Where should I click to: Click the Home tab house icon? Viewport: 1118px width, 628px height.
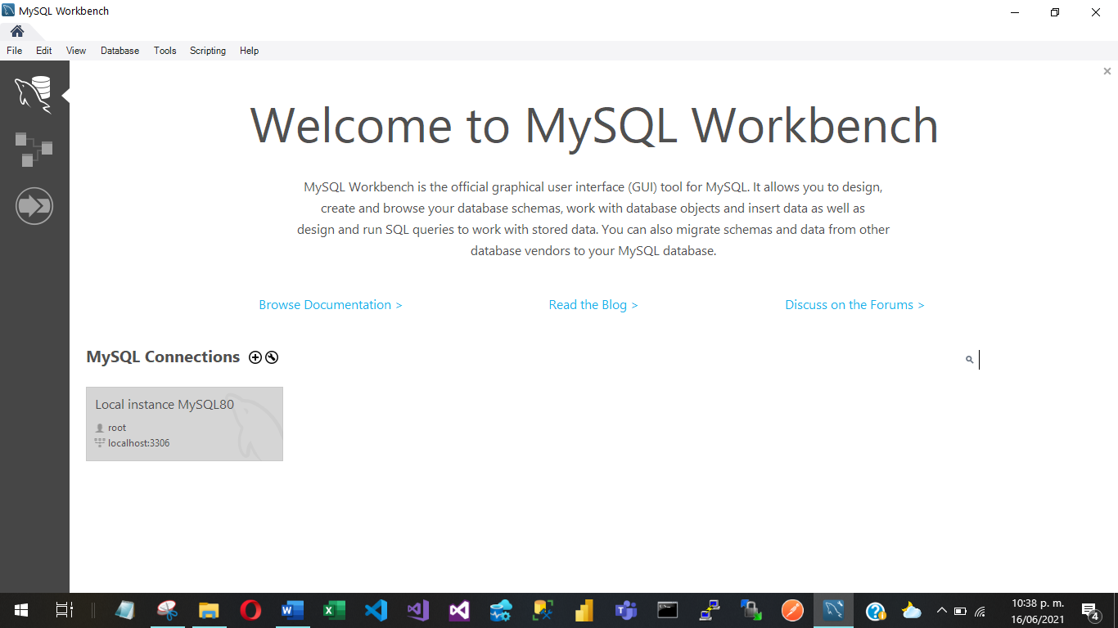17,31
